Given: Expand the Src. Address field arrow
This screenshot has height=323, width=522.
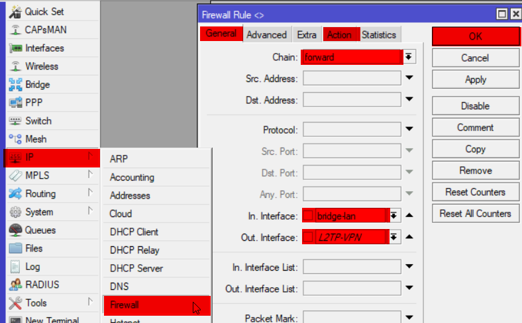Looking at the screenshot, I should click(409, 78).
